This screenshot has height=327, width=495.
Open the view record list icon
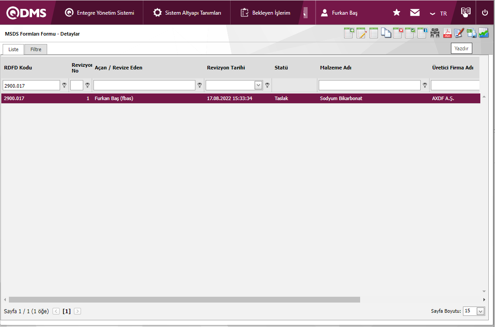(373, 33)
